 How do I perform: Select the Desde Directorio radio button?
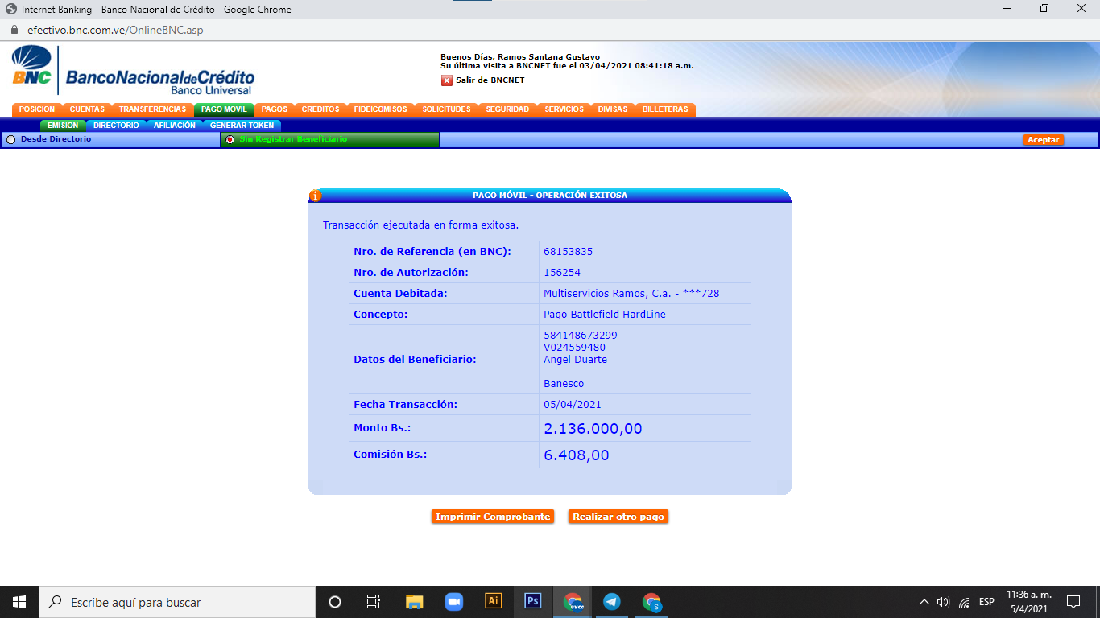[x=11, y=140]
